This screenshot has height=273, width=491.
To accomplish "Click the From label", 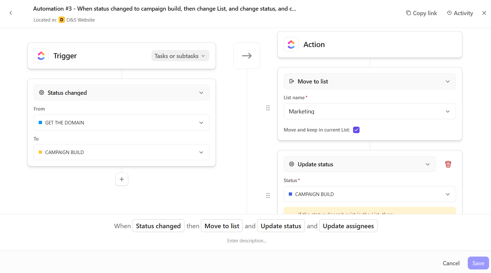I will tap(39, 109).
